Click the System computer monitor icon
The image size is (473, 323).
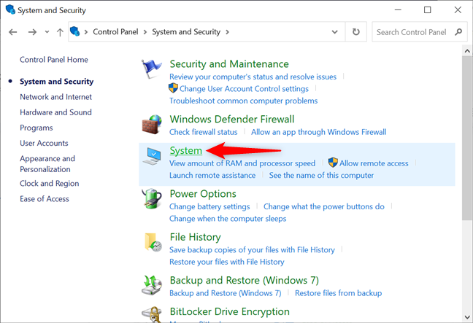(x=152, y=155)
